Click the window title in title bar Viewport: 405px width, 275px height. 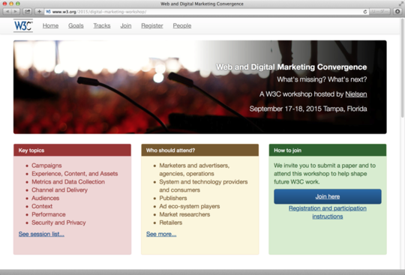(x=202, y=4)
